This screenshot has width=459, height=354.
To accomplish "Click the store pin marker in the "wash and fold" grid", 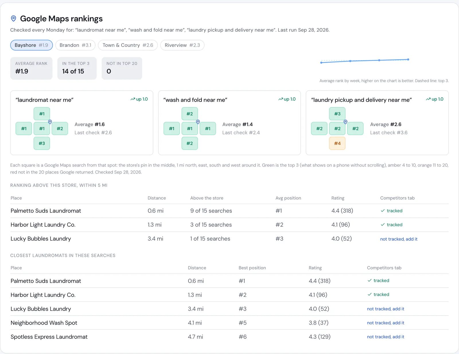I will [198, 122].
